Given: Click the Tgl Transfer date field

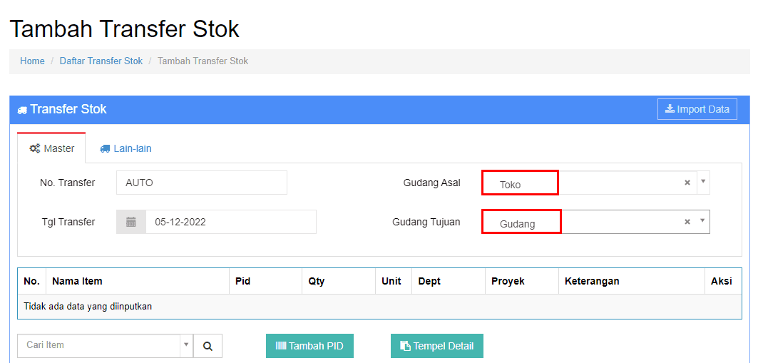Looking at the screenshot, I should click(x=231, y=222).
